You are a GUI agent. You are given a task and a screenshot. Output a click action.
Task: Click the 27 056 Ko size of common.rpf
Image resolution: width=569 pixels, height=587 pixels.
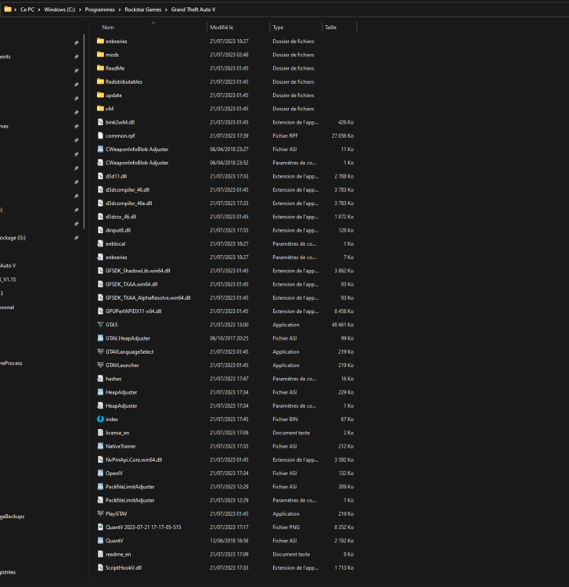[343, 135]
